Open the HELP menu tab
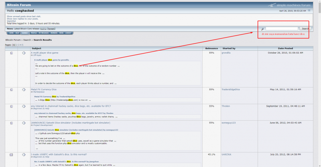 coord(17,33)
